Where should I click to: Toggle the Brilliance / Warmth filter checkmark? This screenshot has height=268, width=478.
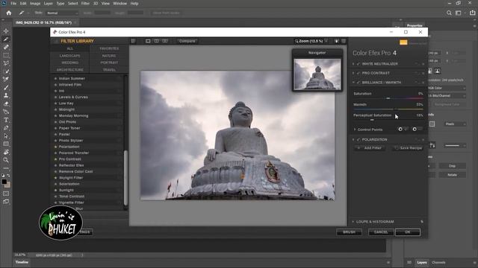(x=358, y=83)
